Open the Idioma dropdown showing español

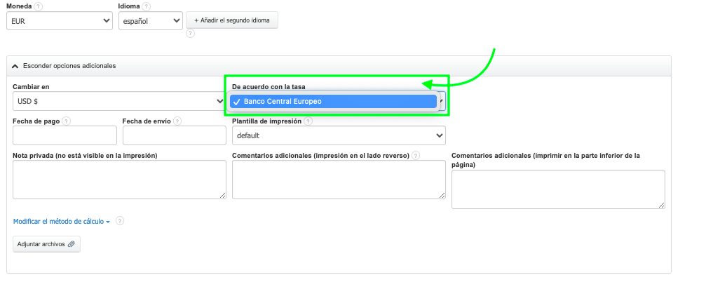pos(149,22)
